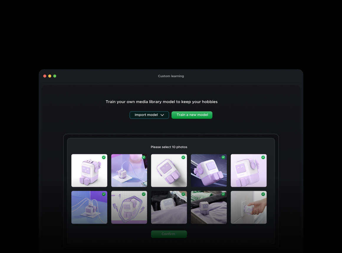Uncheck the green tick on the blue background multi-cable photo
342x253 pixels.
pyautogui.click(x=104, y=194)
